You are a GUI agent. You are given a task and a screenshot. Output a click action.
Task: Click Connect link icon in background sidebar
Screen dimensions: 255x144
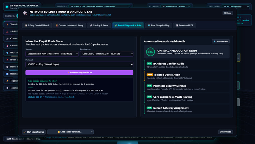[7, 38]
